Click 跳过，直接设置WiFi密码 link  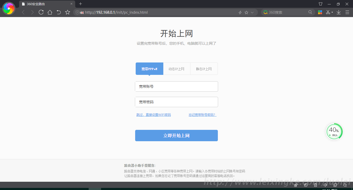click(x=154, y=115)
